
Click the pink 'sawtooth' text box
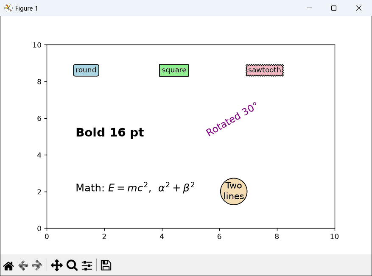265,70
